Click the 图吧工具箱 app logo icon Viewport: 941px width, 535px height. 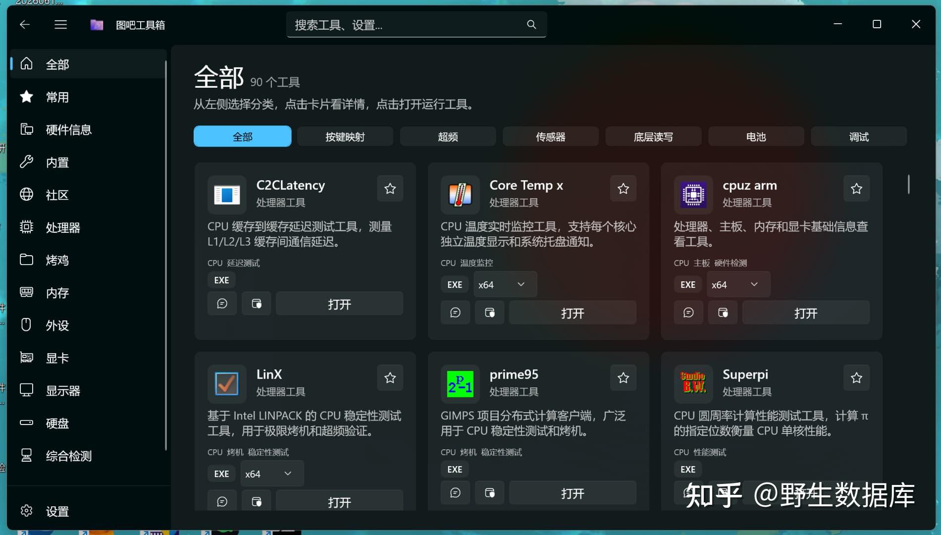tap(97, 25)
